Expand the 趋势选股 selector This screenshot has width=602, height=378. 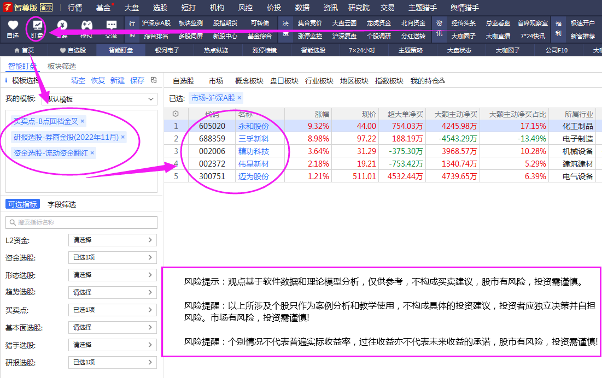click(x=113, y=292)
